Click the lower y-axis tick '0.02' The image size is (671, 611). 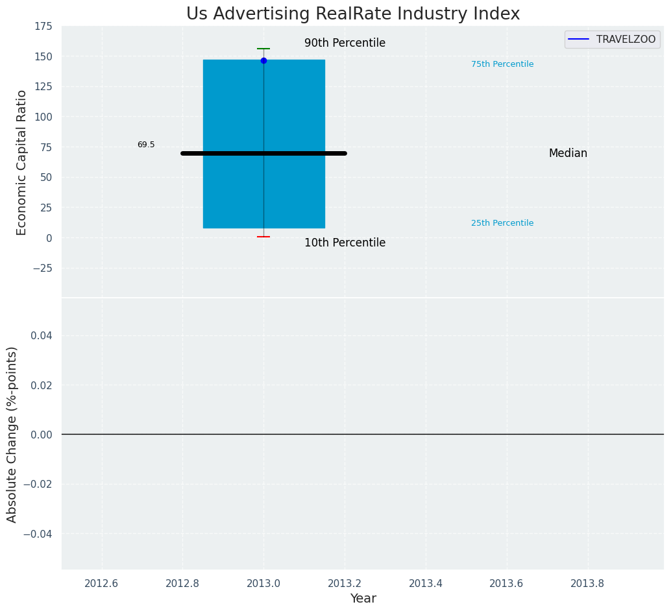coord(41,385)
